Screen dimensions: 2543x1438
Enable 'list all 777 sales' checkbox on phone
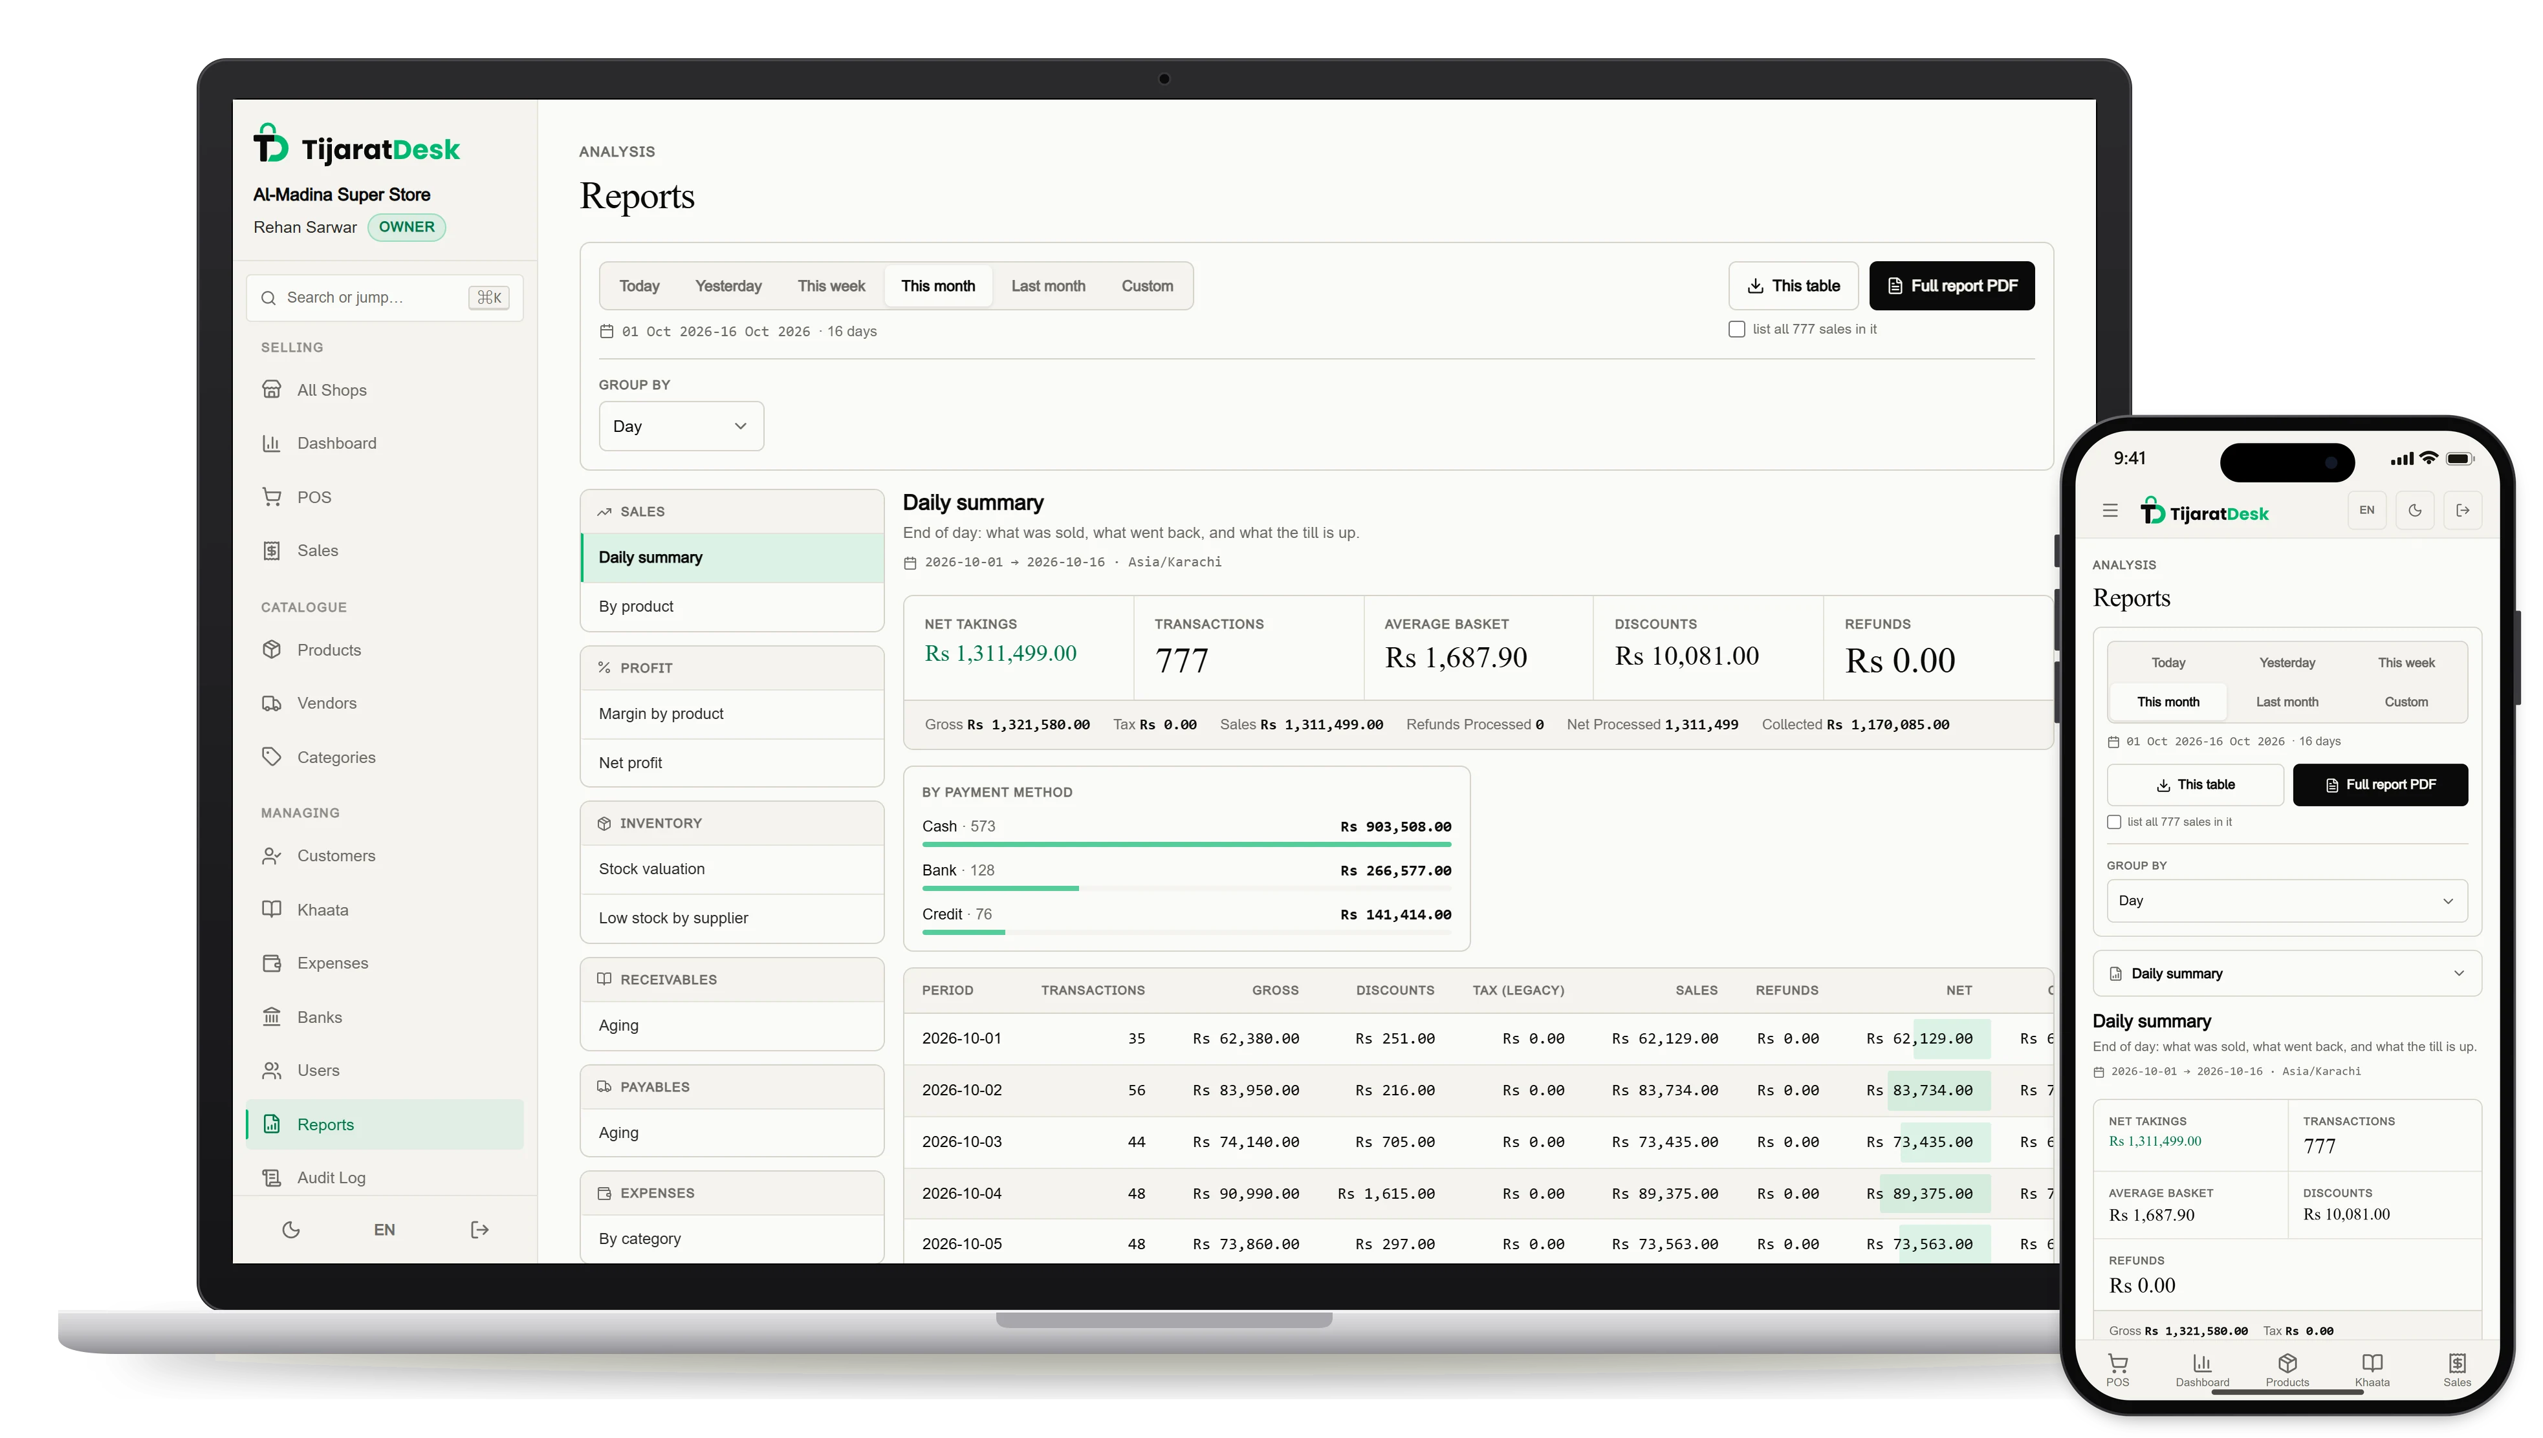(2114, 822)
